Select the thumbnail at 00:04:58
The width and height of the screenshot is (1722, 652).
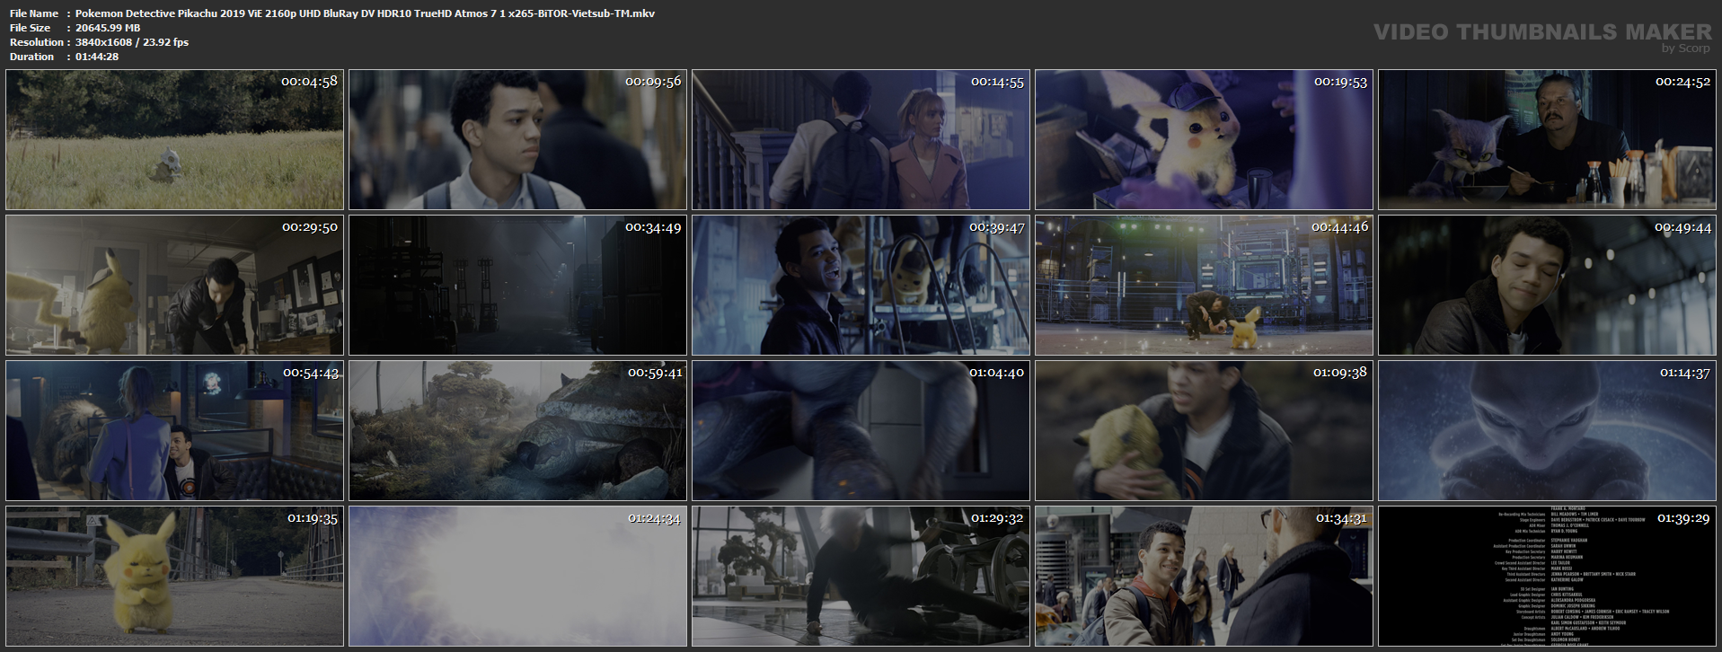174,140
